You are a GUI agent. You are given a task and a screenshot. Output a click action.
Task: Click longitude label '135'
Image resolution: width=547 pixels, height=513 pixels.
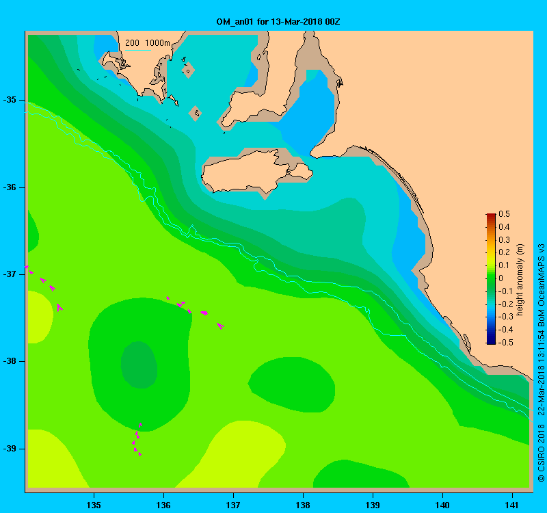[x=94, y=505]
